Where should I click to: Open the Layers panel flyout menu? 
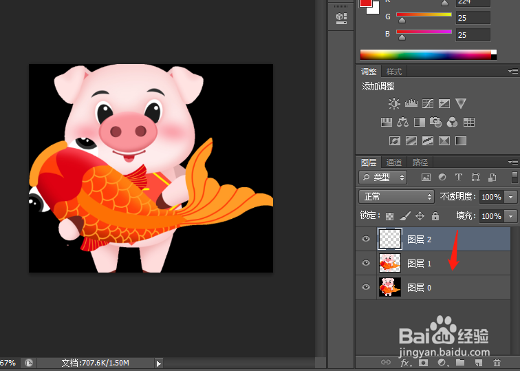(513, 162)
